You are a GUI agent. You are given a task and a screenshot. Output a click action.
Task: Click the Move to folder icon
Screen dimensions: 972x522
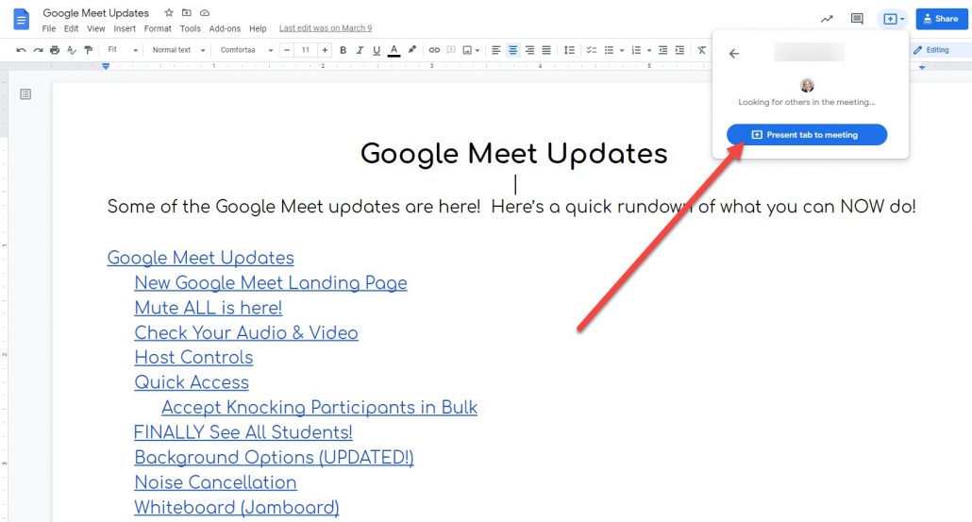pyautogui.click(x=187, y=12)
